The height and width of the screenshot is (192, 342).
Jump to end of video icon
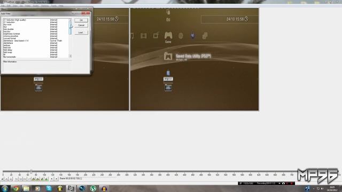coord(29,179)
